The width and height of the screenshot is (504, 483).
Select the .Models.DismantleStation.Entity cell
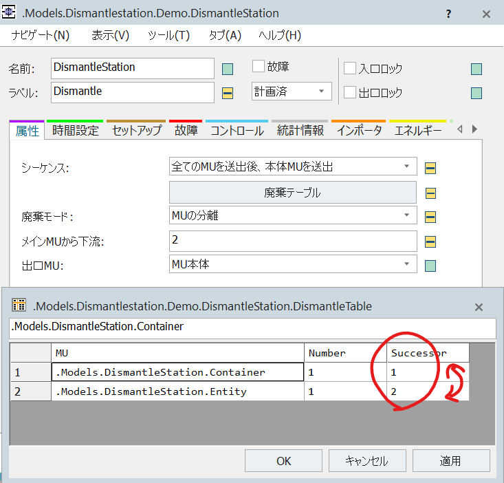pyautogui.click(x=178, y=391)
